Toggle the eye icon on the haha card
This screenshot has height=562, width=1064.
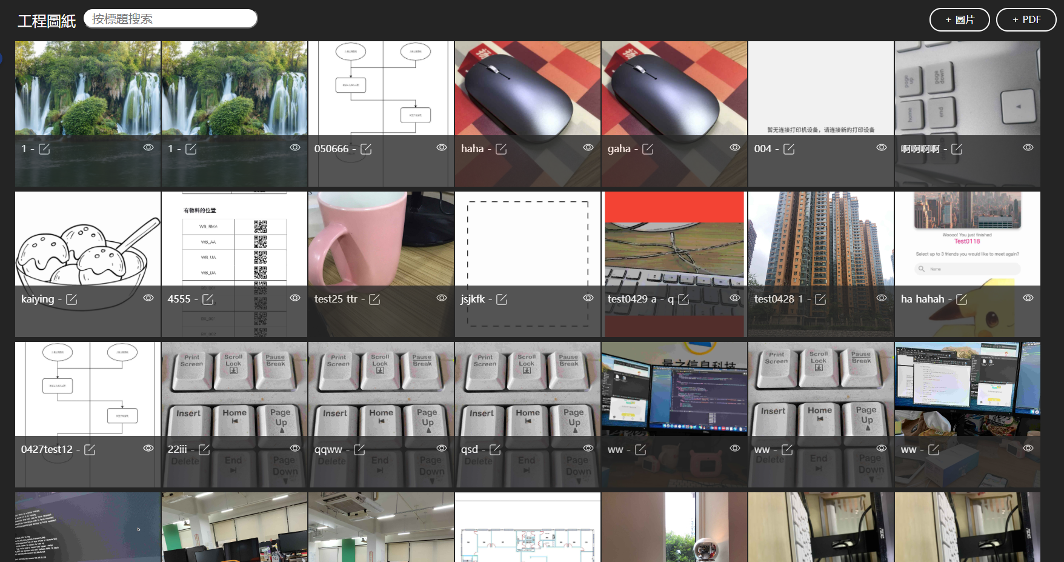(x=588, y=147)
